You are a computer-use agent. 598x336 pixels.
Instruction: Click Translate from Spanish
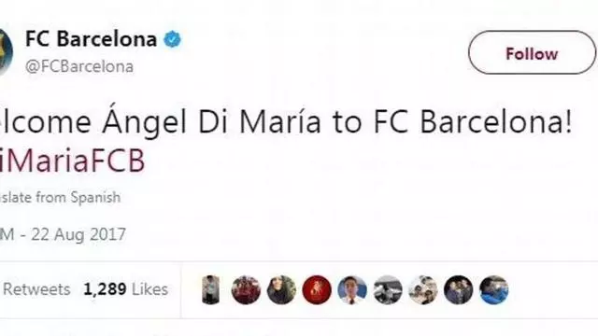tap(60, 197)
